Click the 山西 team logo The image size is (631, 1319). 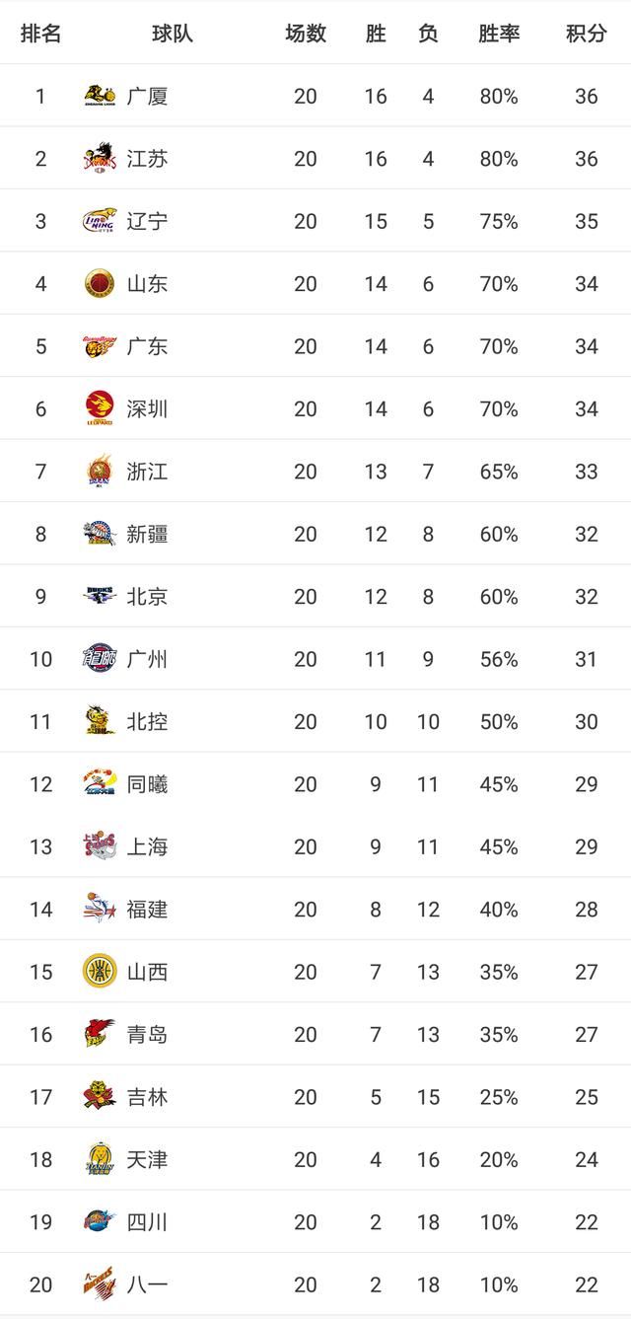pos(100,972)
